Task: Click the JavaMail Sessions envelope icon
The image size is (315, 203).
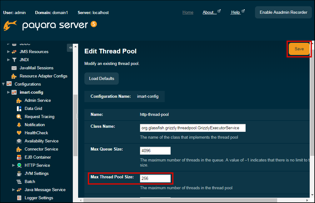Action: pos(14,68)
